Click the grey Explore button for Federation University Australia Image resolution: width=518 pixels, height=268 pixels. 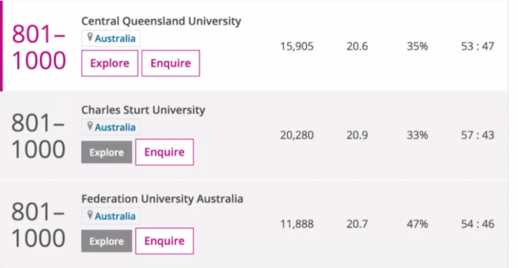click(x=107, y=241)
